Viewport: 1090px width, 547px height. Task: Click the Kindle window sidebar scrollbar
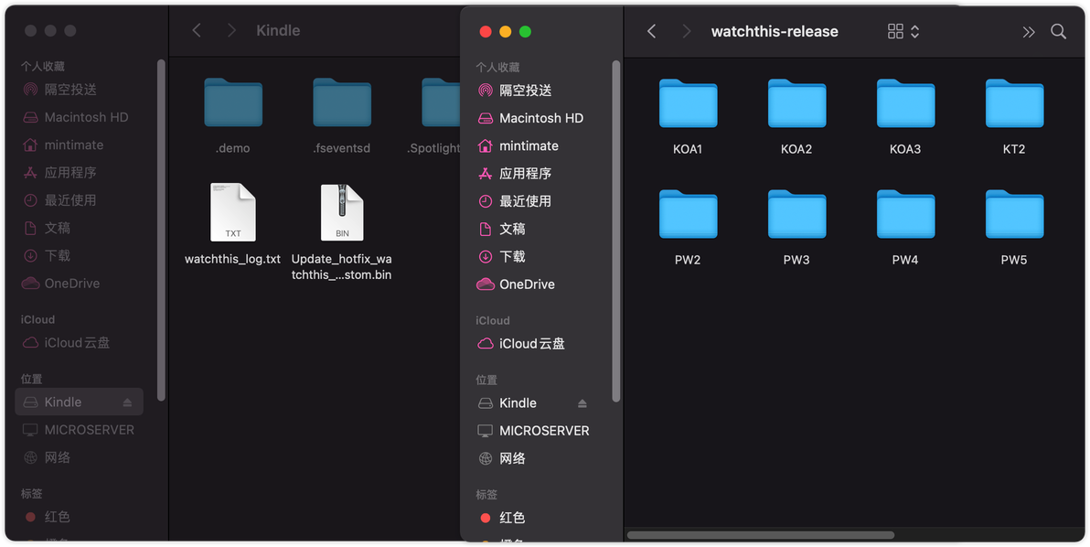(x=161, y=231)
